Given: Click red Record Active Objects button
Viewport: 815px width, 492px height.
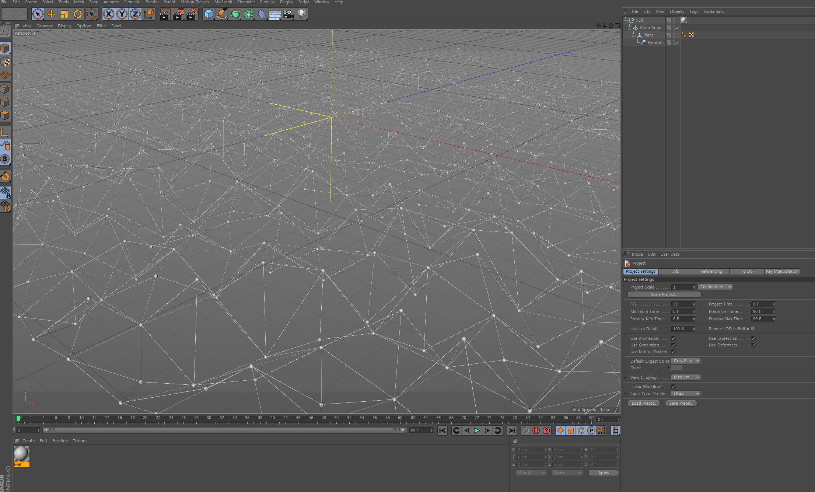Looking at the screenshot, I should 526,430.
